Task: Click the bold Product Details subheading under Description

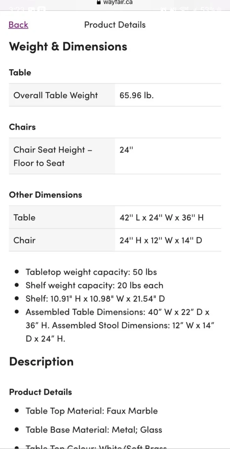Action: 41,392
